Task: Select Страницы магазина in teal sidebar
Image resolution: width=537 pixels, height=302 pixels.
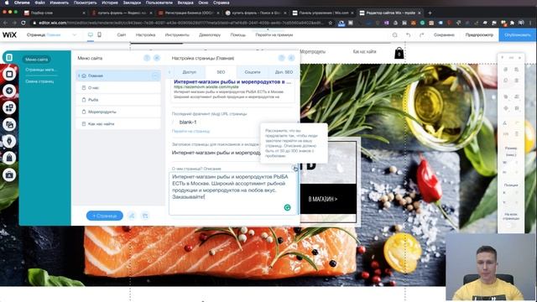Action: [40, 70]
